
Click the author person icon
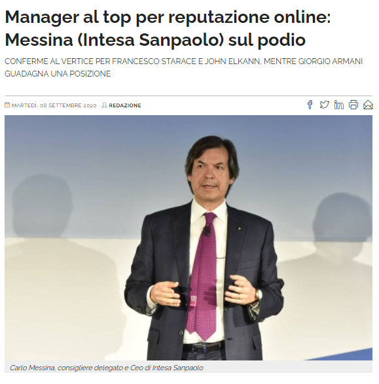click(x=104, y=105)
